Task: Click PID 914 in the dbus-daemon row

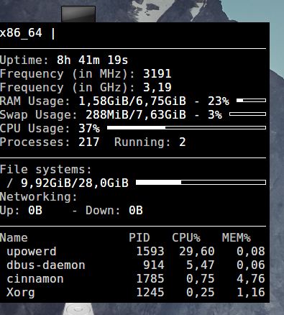Action: click(x=154, y=265)
